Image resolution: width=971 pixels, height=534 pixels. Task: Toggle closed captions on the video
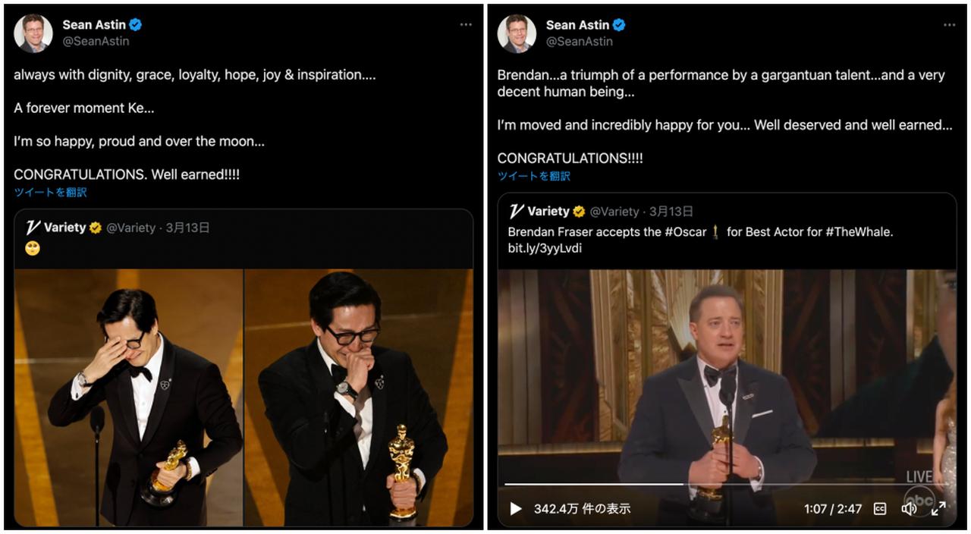880,509
